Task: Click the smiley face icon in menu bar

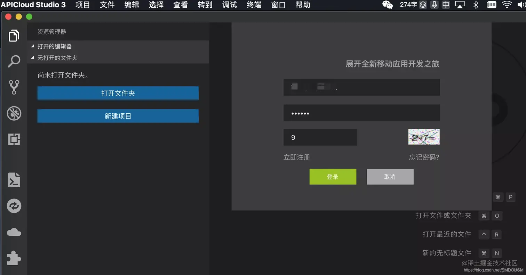Action: [x=423, y=5]
